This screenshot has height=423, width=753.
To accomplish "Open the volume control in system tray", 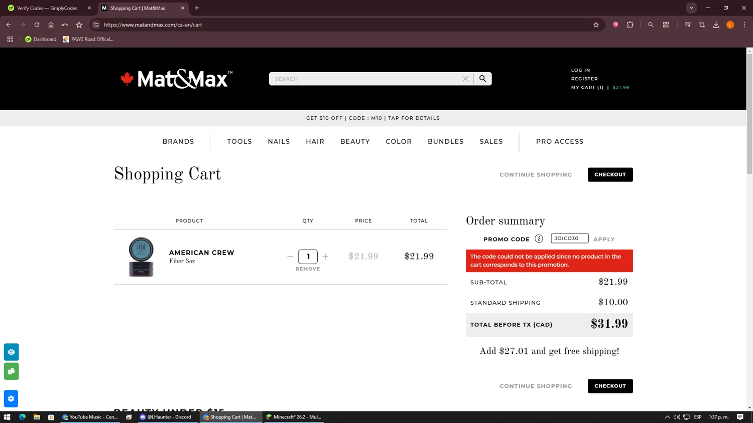I will 677,417.
